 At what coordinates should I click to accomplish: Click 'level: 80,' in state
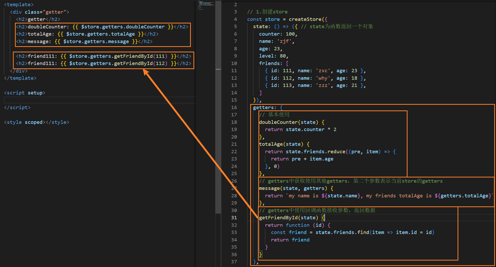pos(274,56)
